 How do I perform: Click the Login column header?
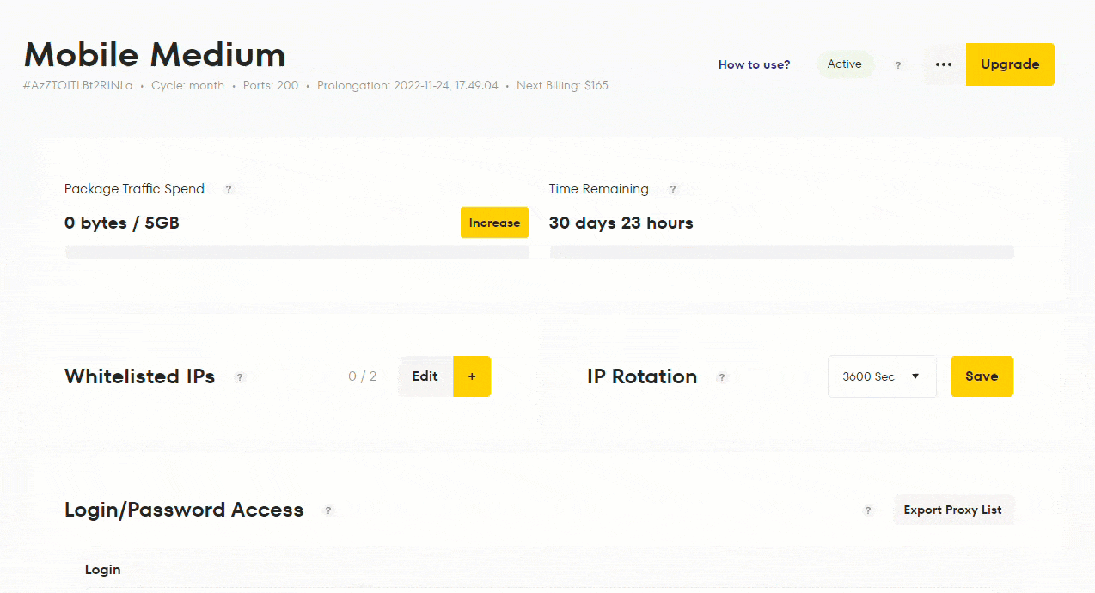click(x=102, y=570)
